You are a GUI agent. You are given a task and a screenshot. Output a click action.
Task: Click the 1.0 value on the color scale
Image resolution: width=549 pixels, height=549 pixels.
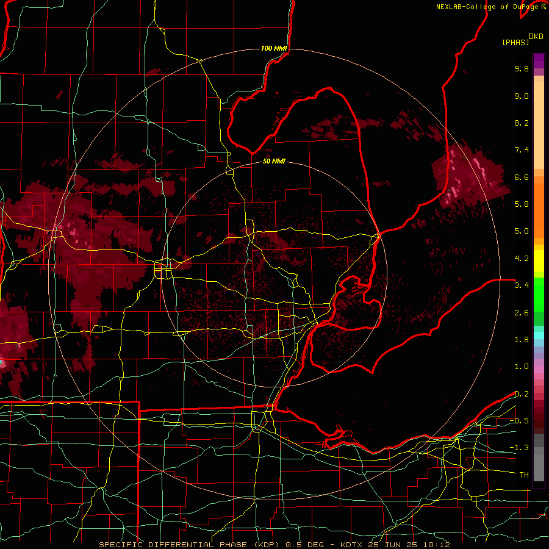tap(522, 367)
